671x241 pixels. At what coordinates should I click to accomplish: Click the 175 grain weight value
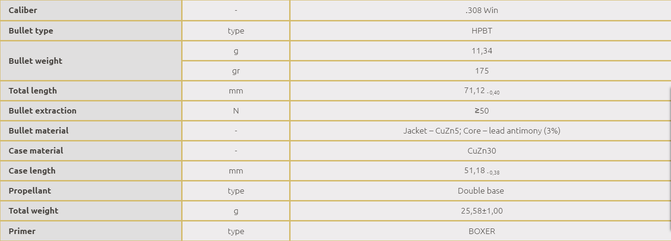pyautogui.click(x=482, y=71)
